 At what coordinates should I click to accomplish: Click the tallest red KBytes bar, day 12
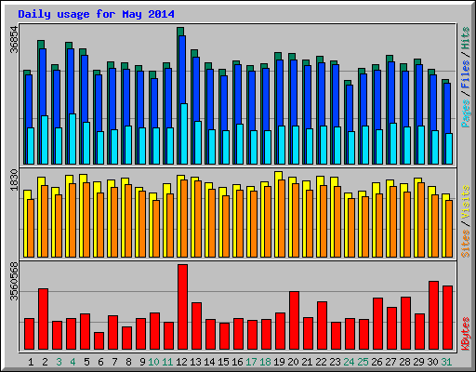[x=183, y=307]
